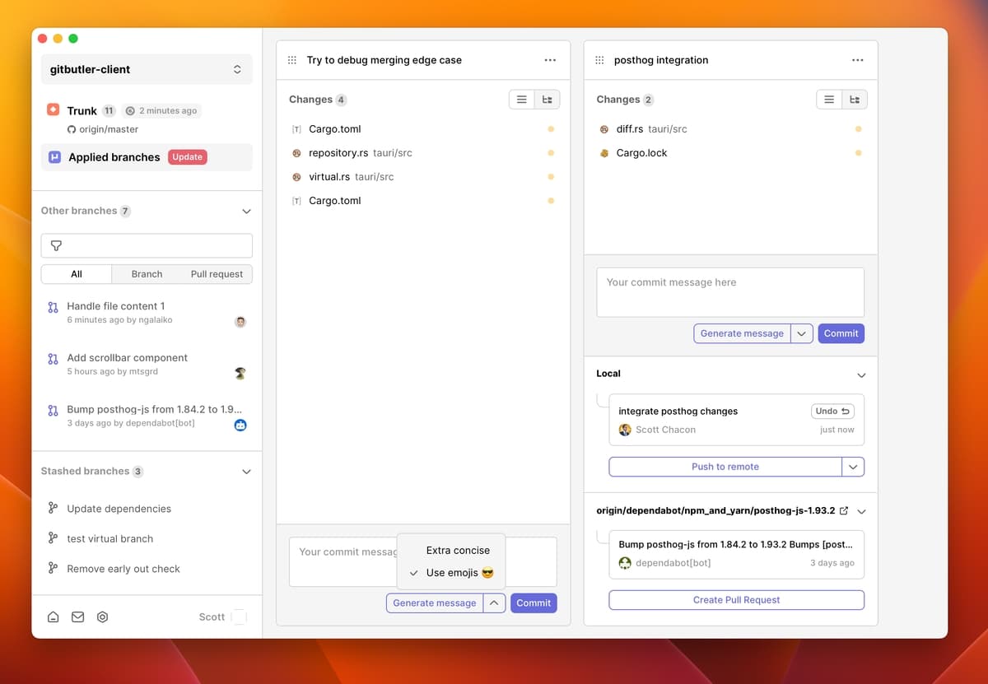Click the yellow status dot for diff.rs
Screen dimensions: 988x684
[x=858, y=129]
